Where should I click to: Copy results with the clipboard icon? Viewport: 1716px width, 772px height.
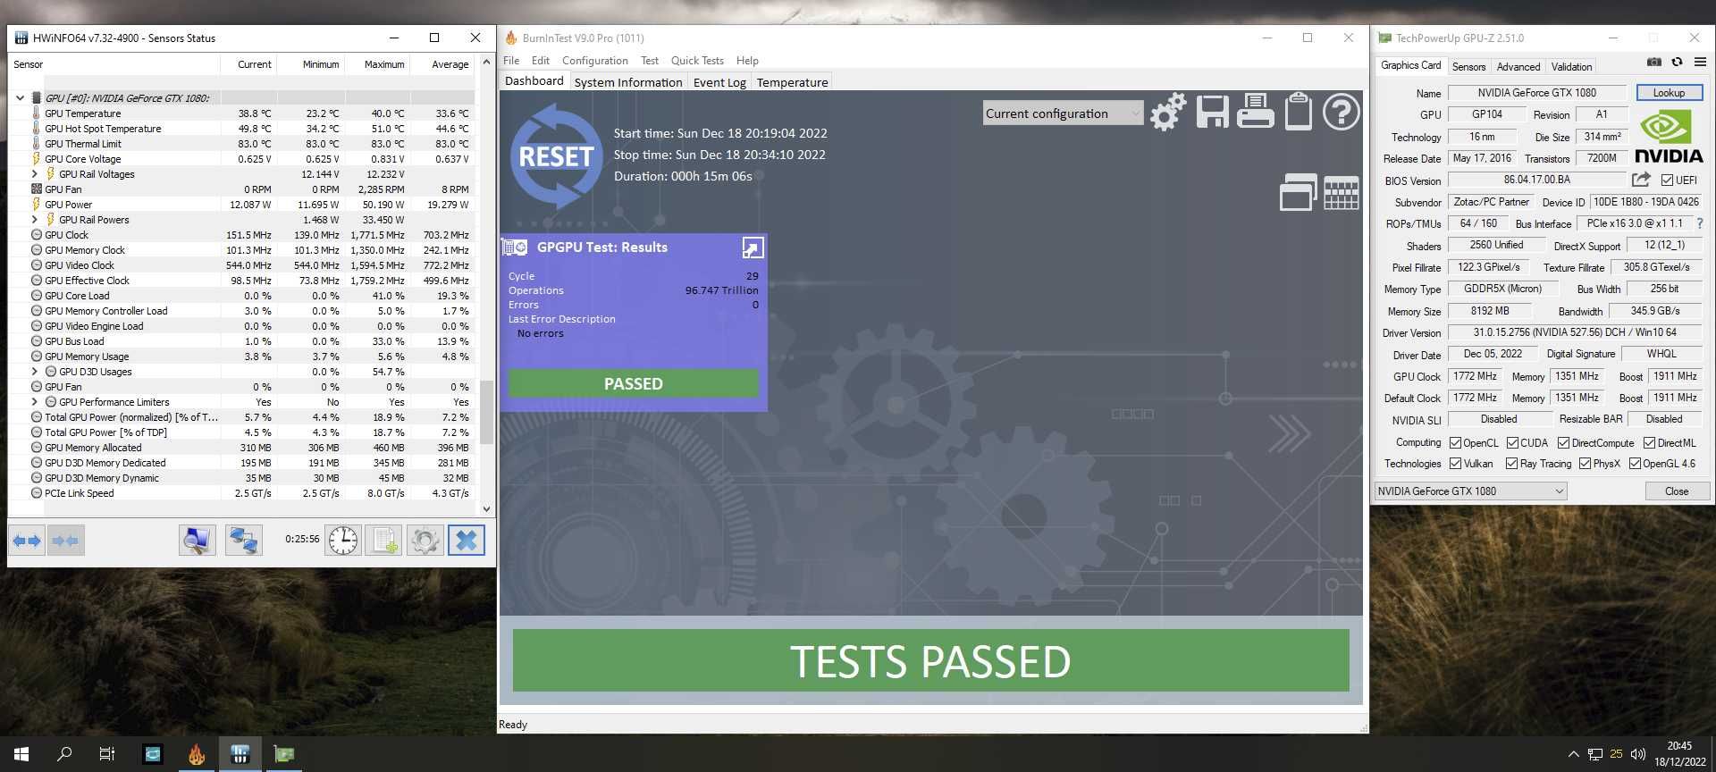1298,112
